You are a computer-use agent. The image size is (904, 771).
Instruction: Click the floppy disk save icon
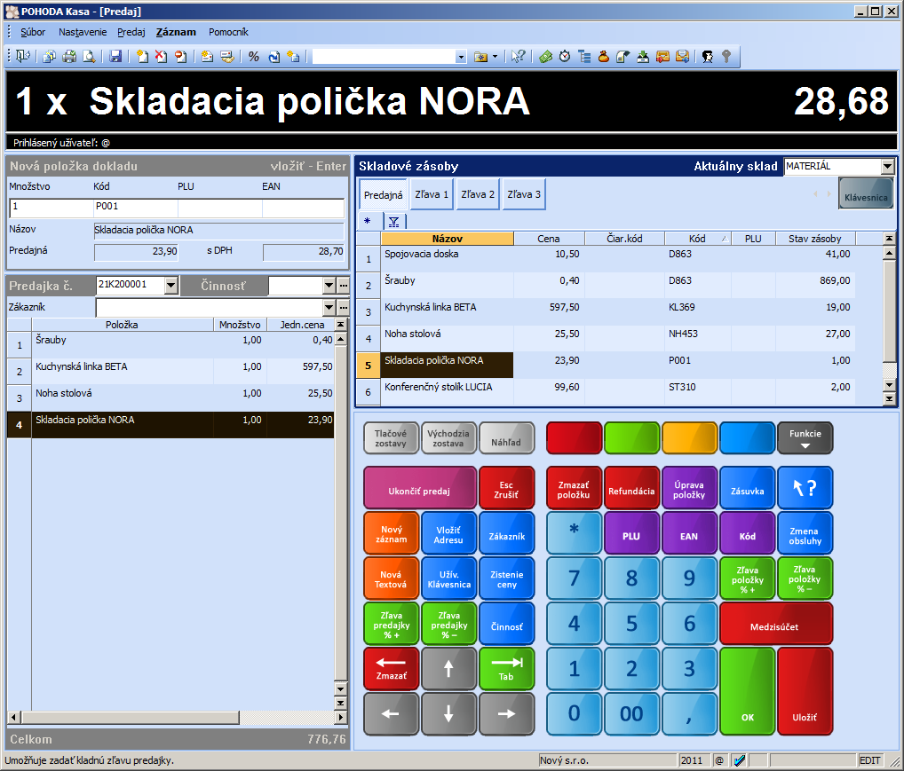115,56
